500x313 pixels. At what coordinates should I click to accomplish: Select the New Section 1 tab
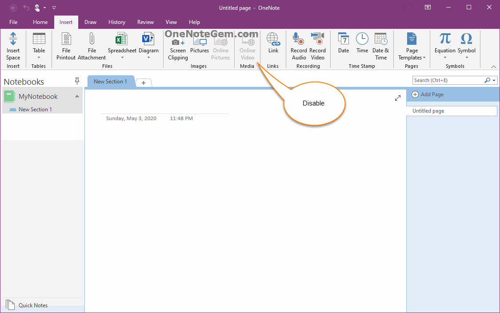(110, 82)
